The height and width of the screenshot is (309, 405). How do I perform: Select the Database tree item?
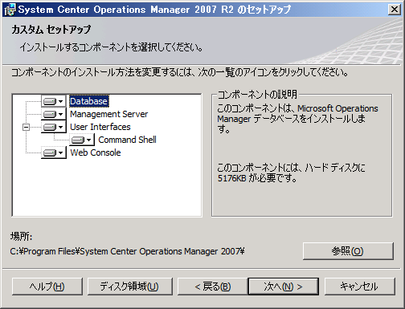[89, 101]
